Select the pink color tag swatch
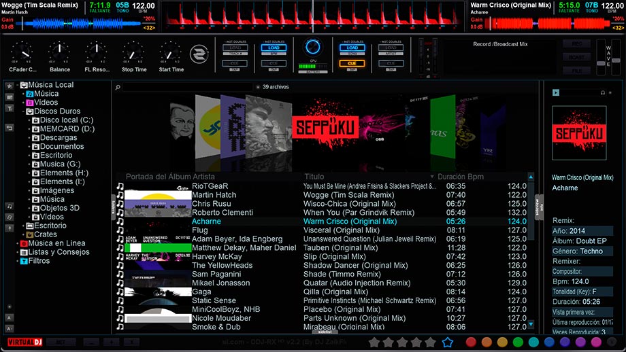The width and height of the screenshot is (626, 352). pyautogui.click(x=596, y=342)
